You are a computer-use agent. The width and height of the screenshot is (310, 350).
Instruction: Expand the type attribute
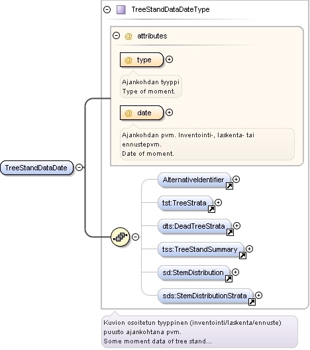170,60
